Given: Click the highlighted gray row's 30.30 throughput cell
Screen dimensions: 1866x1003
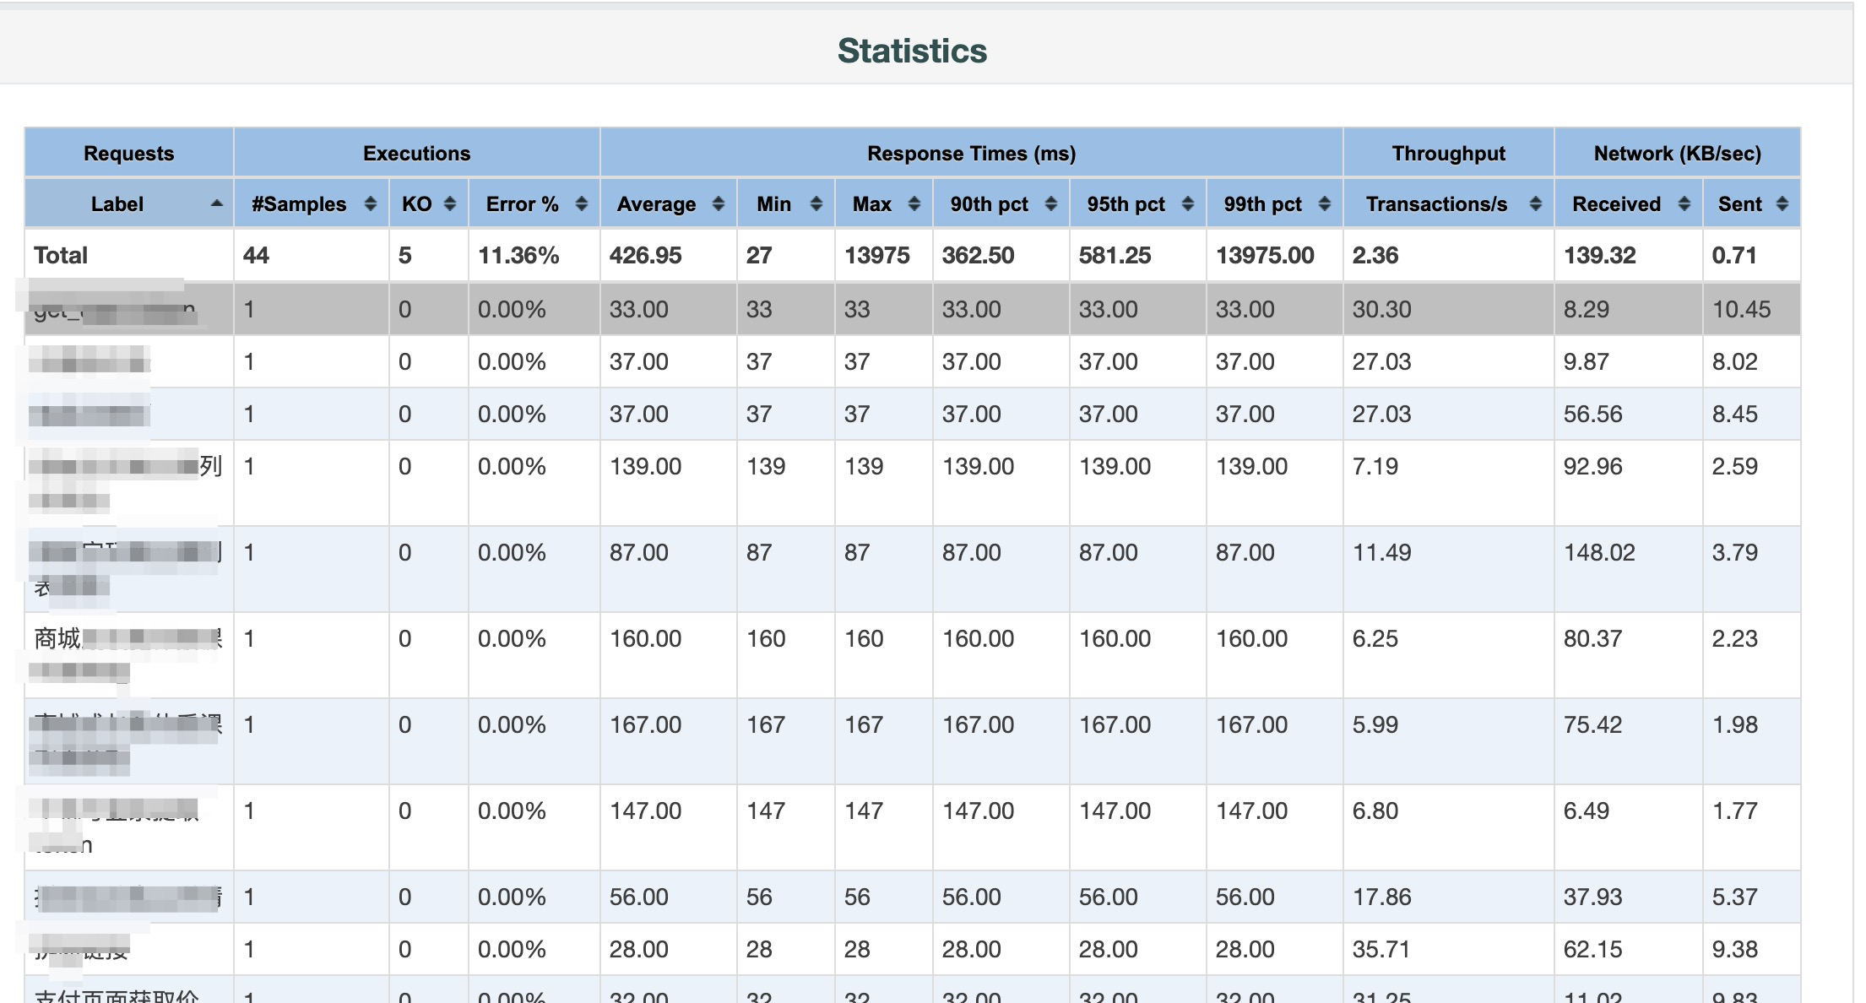Looking at the screenshot, I should tap(1381, 309).
